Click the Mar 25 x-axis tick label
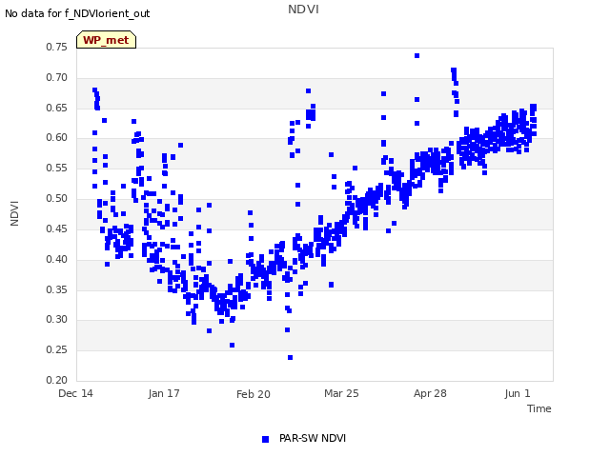Screen dimensions: 610x457 click(x=341, y=393)
